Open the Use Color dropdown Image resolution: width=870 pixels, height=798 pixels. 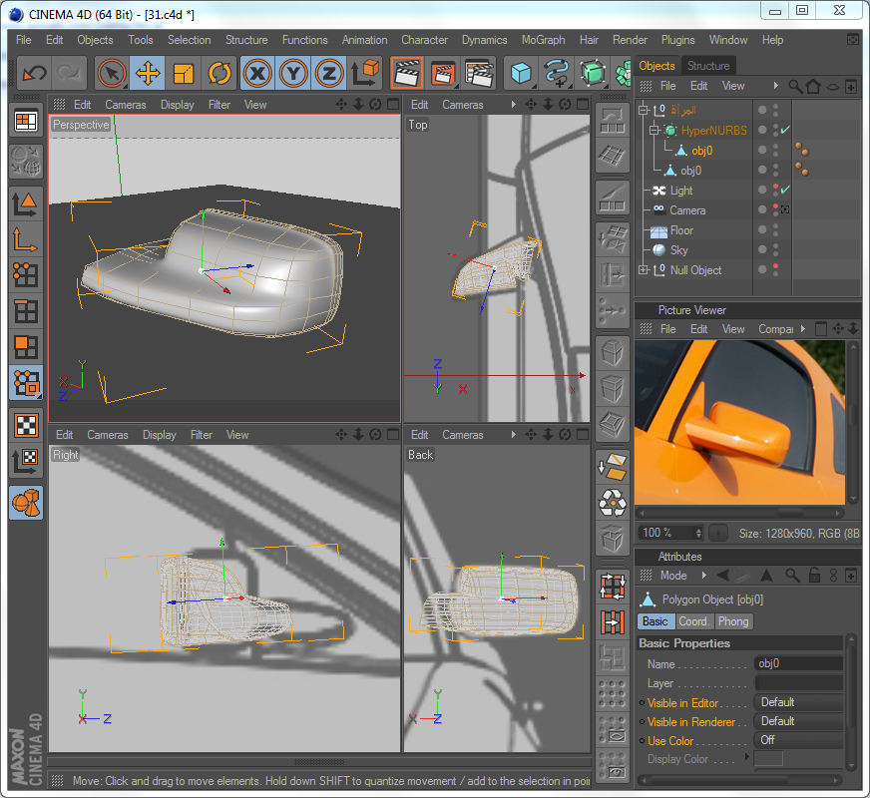[798, 740]
